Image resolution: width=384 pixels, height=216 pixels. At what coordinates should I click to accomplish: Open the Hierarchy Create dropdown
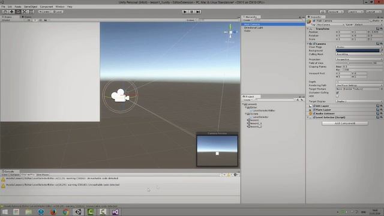point(247,20)
